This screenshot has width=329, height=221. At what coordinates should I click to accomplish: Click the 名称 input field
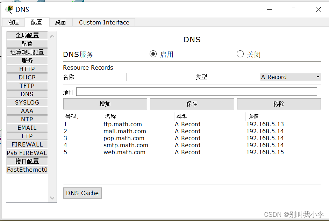tap(160, 77)
